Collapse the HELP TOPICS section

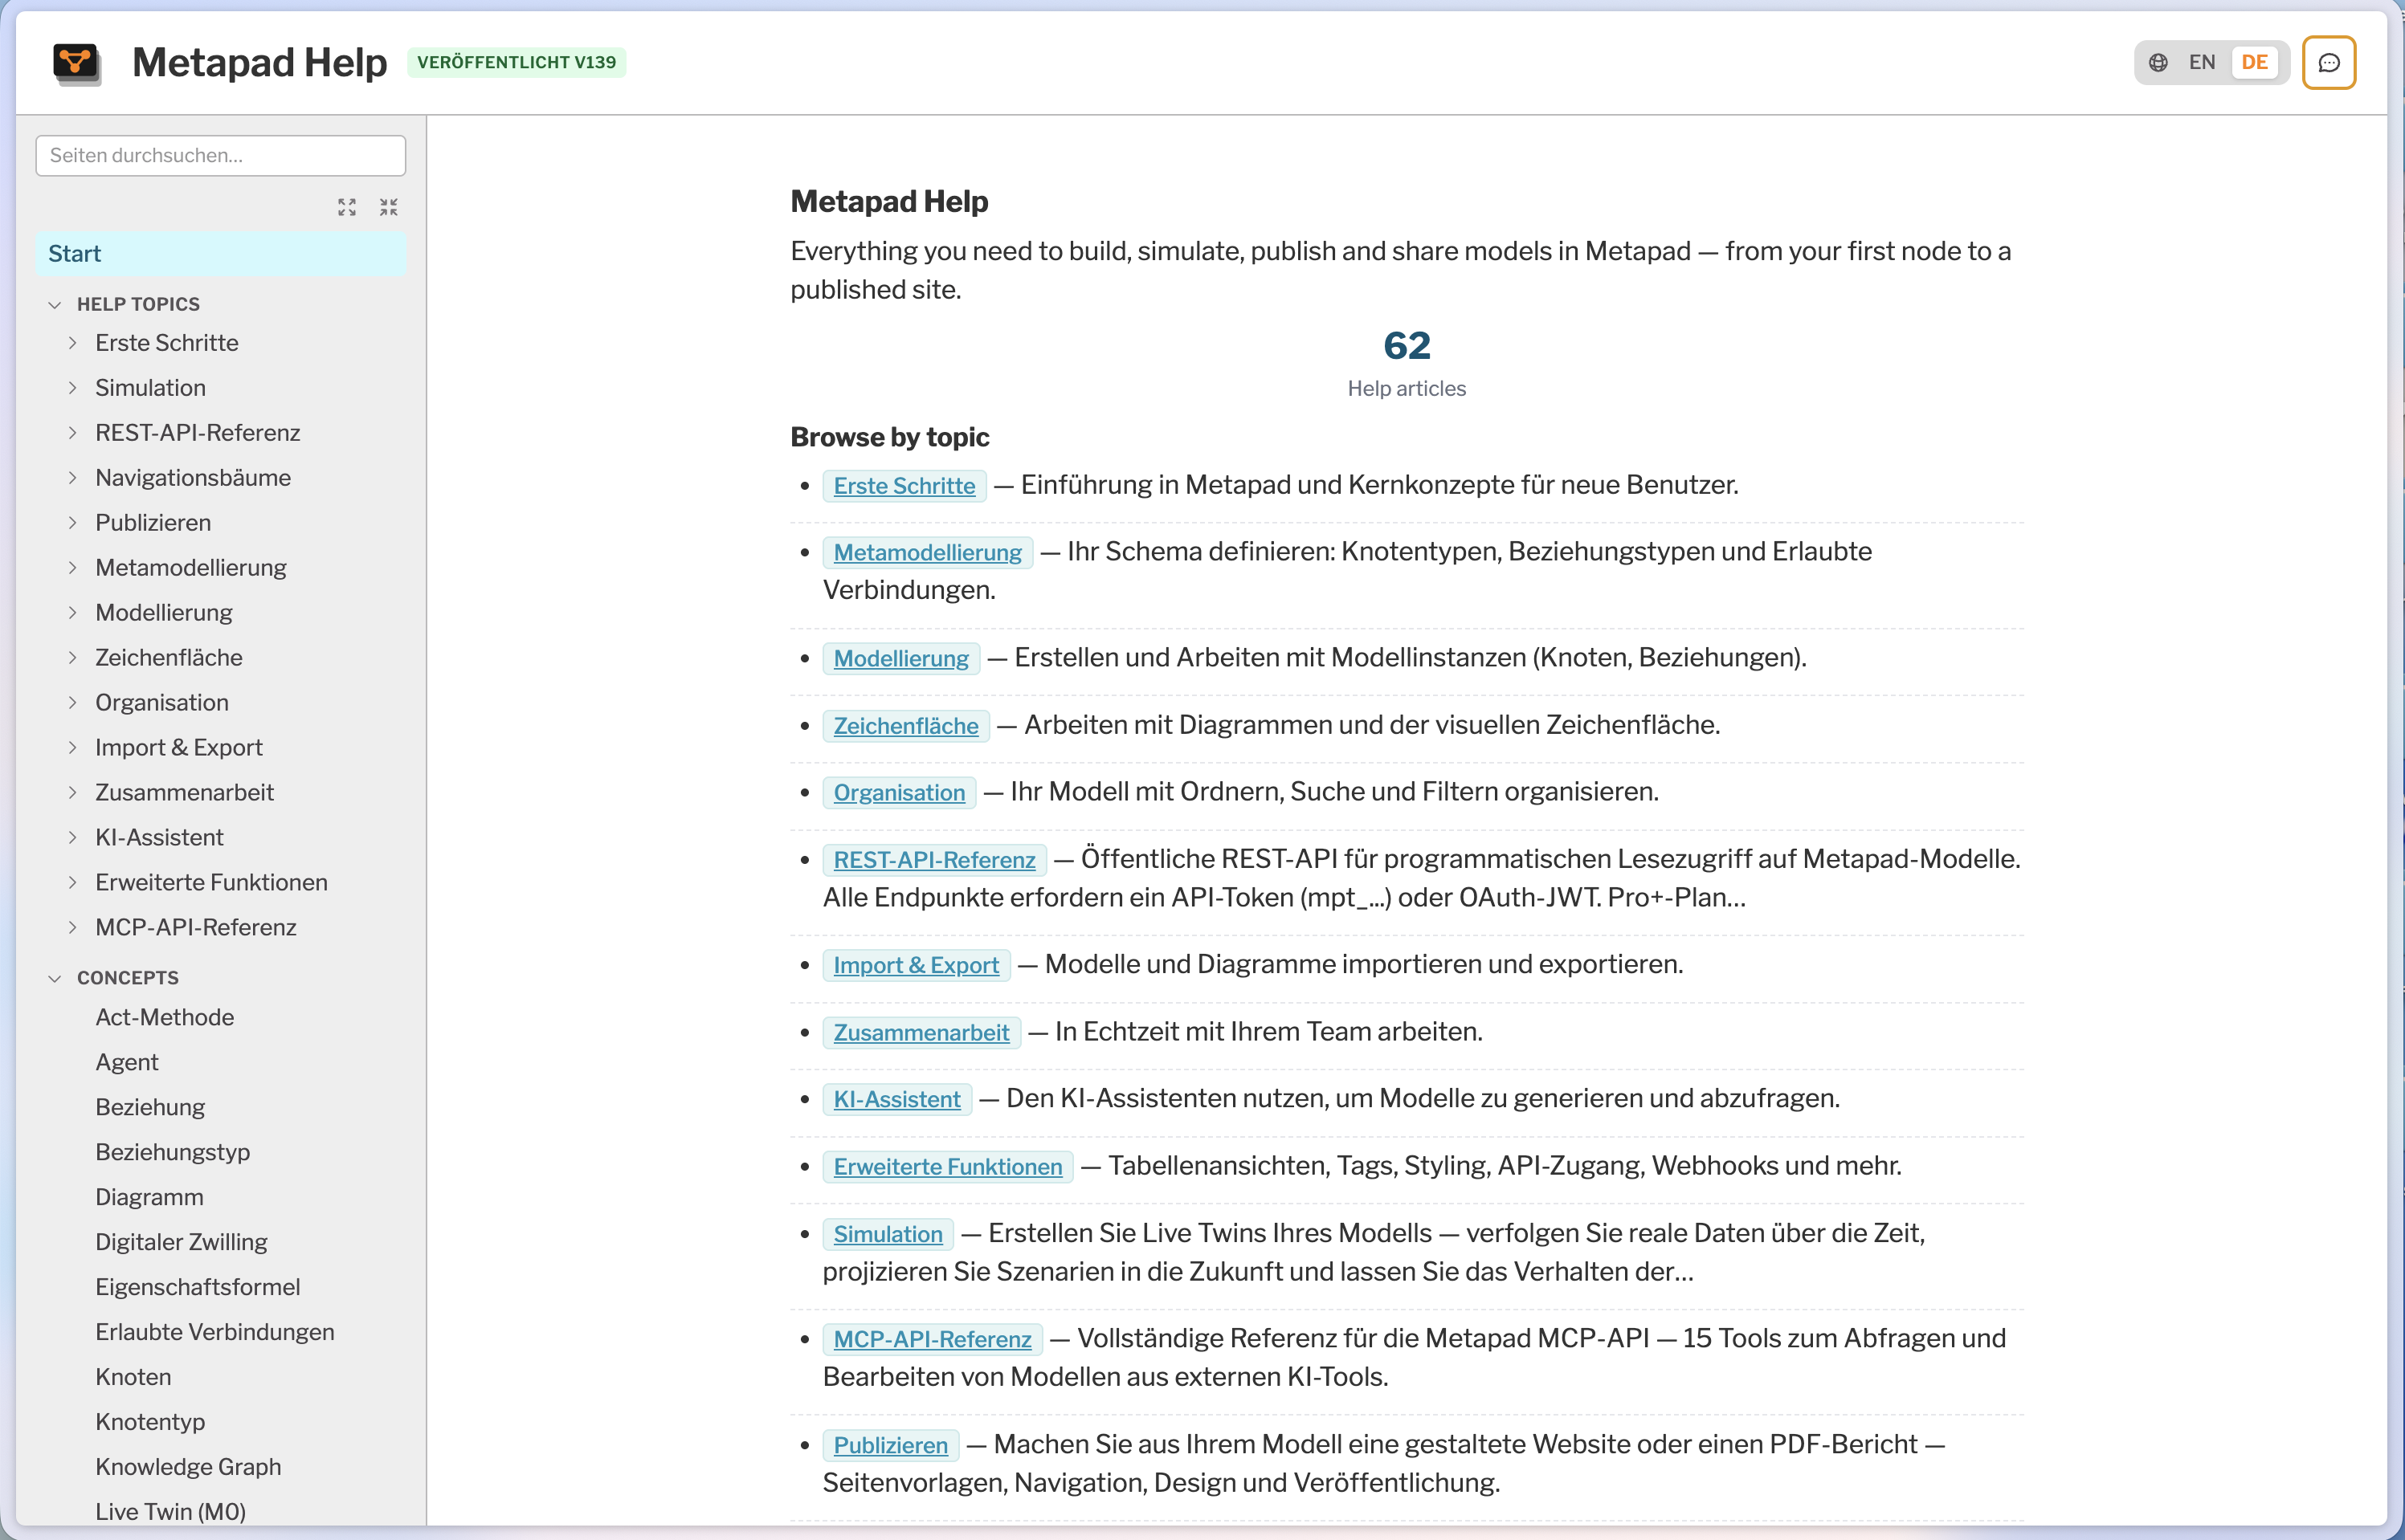point(55,304)
